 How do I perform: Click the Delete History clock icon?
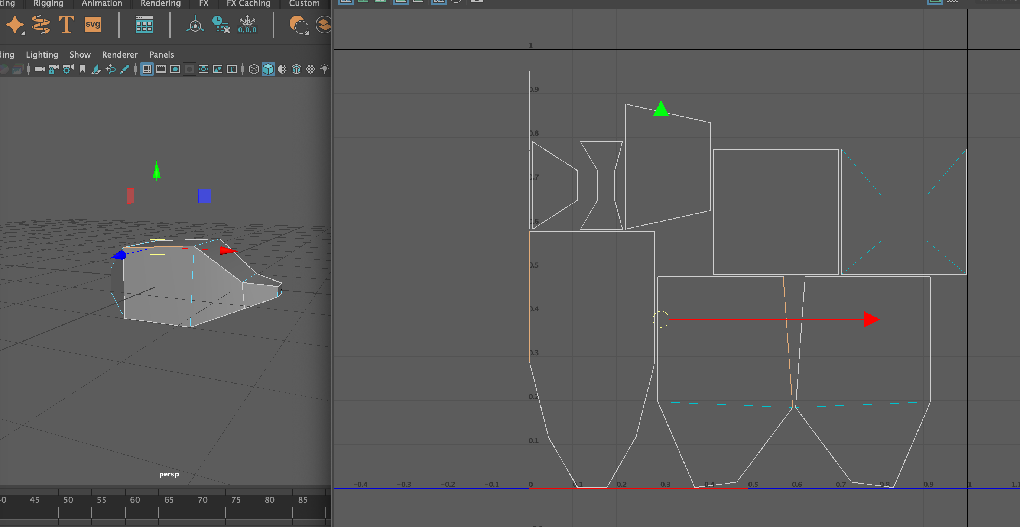click(x=221, y=25)
